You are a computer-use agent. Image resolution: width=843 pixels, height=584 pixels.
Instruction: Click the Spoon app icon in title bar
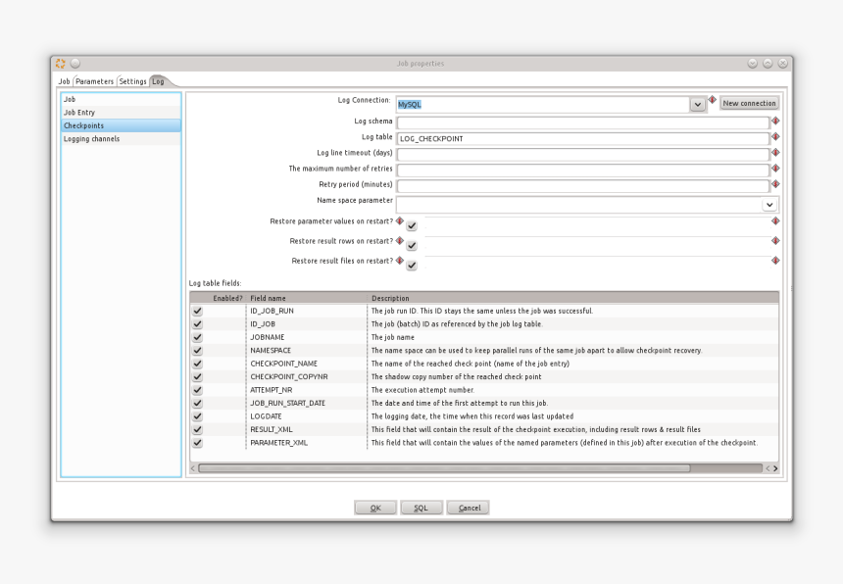point(61,64)
